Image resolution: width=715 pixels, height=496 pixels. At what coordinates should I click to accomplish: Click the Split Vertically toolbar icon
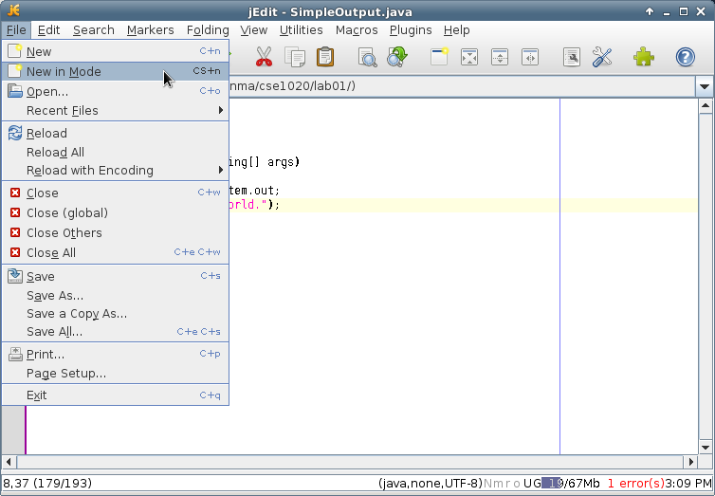(530, 58)
